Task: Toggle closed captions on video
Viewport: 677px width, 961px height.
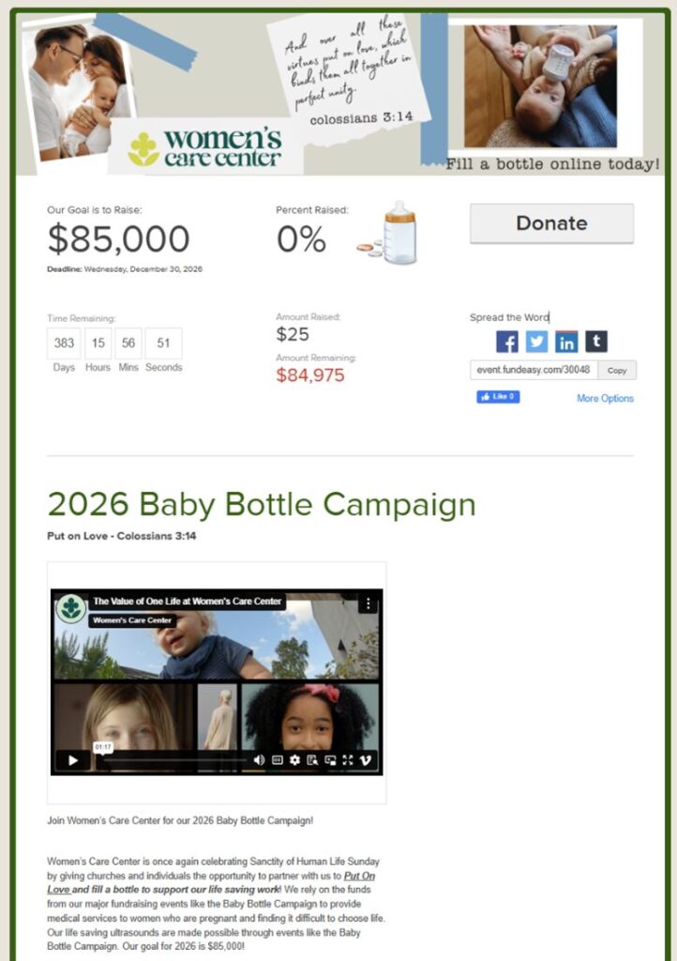Action: tap(278, 760)
